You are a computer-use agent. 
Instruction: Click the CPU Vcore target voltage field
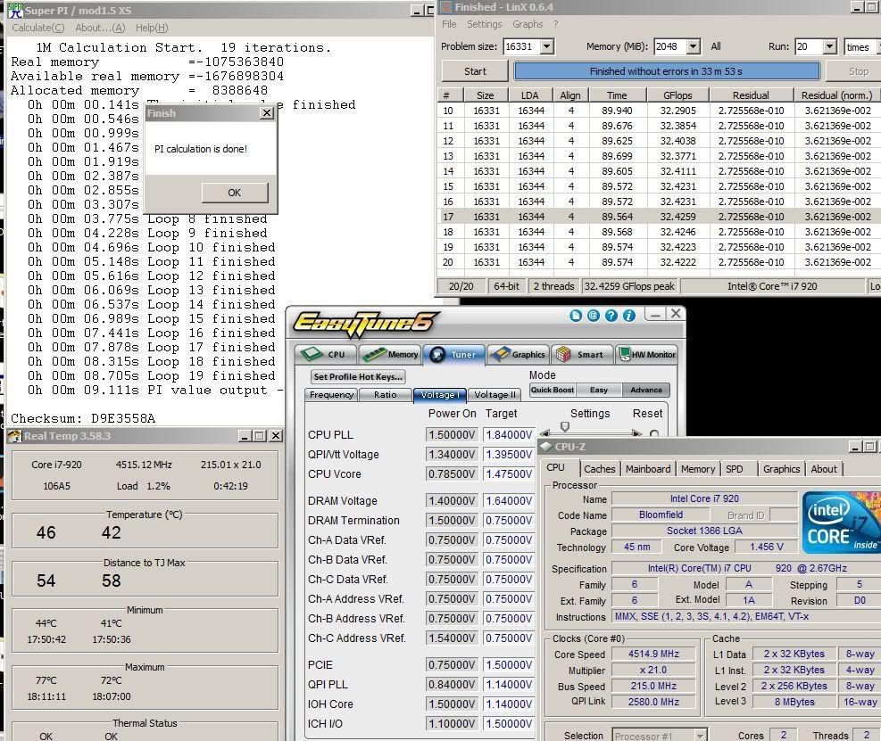[x=508, y=474]
